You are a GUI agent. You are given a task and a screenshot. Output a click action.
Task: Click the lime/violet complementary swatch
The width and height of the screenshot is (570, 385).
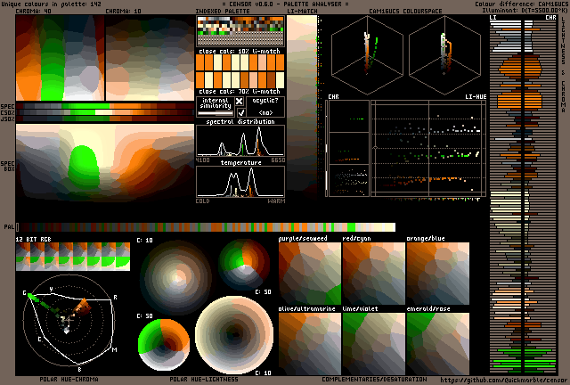click(373, 340)
